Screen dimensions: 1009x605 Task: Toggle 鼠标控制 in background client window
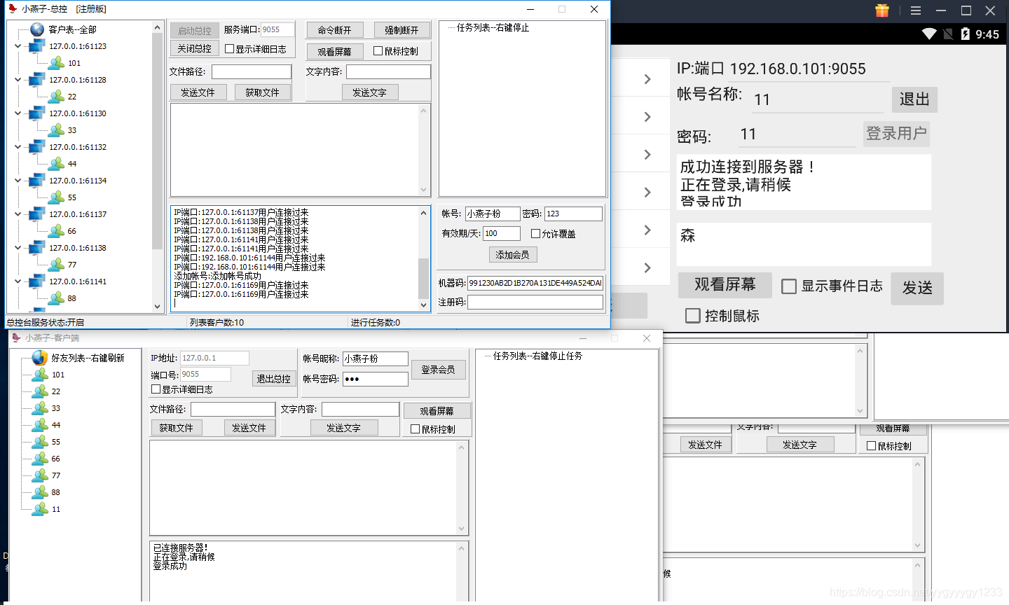[x=872, y=446]
